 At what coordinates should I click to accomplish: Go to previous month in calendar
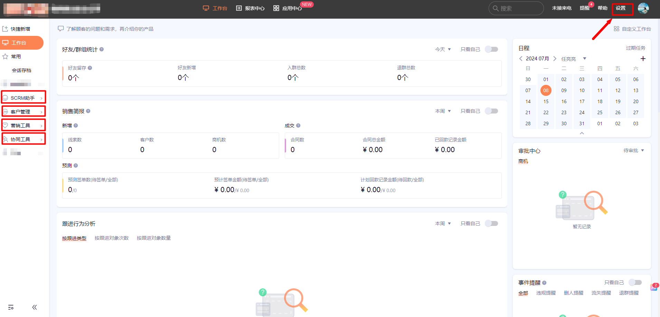tap(521, 59)
